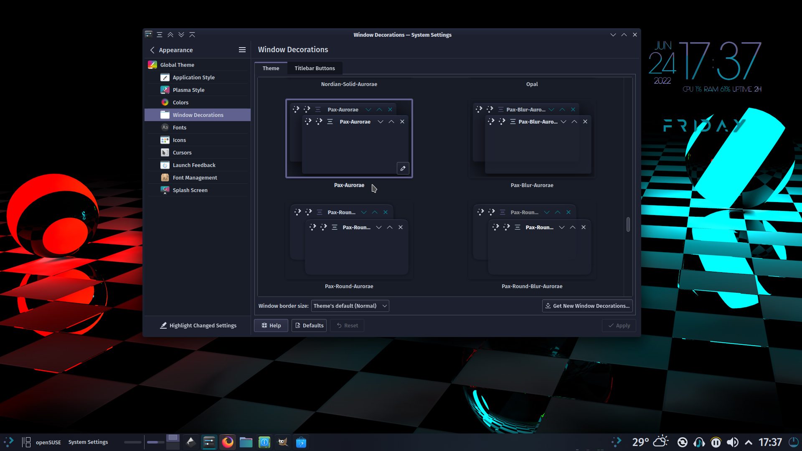
Task: Open the Icons settings
Action: click(x=198, y=140)
